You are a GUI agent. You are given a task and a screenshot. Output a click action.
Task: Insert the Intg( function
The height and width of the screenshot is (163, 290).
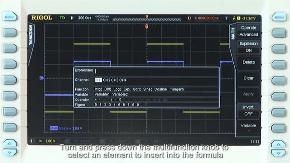[98, 89]
